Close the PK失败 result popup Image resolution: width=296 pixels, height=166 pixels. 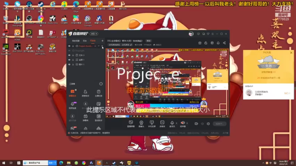pyautogui.click(x=291, y=53)
